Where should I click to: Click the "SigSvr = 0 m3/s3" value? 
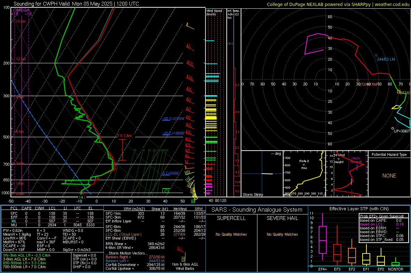coord(77,250)
